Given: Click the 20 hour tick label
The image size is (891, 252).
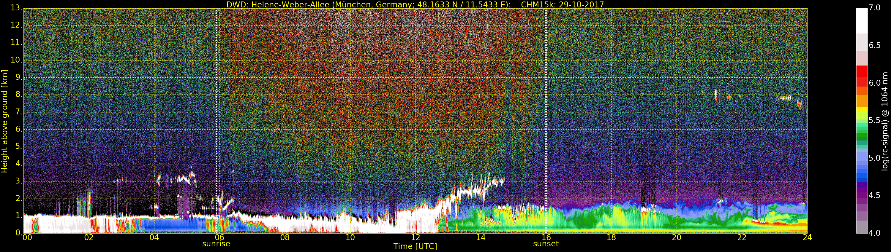Looking at the screenshot, I should 676,237.
